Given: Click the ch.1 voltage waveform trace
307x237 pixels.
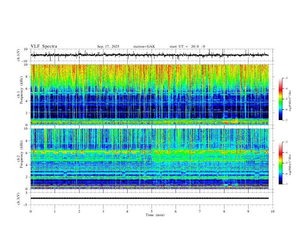Looking at the screenshot, I should point(150,55).
